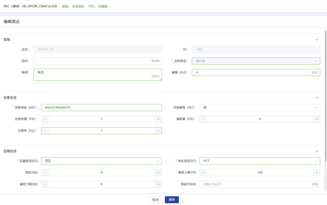
Task: Open the 压缩类型 (KZ) dropdown
Action: (x=101, y=161)
